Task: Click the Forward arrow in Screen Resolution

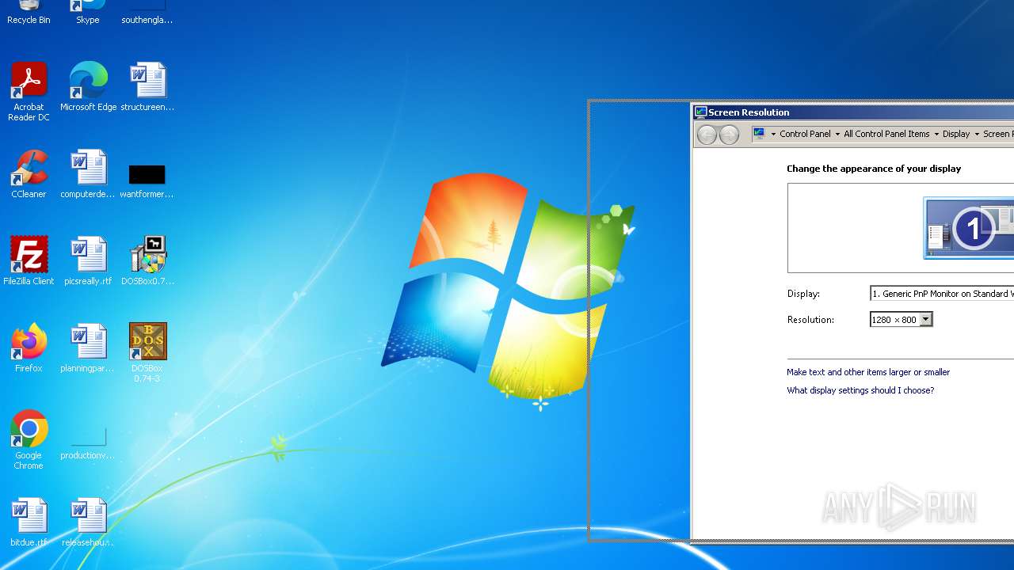Action: (729, 135)
